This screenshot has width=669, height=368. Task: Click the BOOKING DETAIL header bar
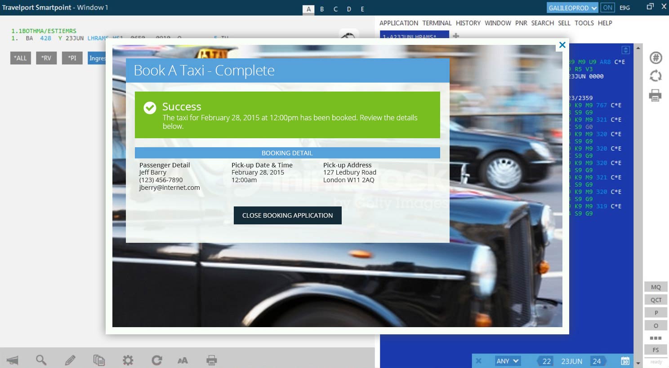point(287,153)
